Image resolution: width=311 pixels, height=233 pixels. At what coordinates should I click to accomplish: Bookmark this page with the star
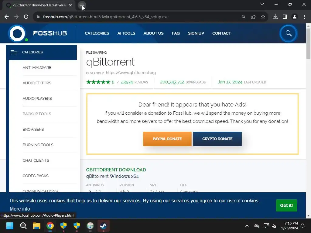pos(263,17)
